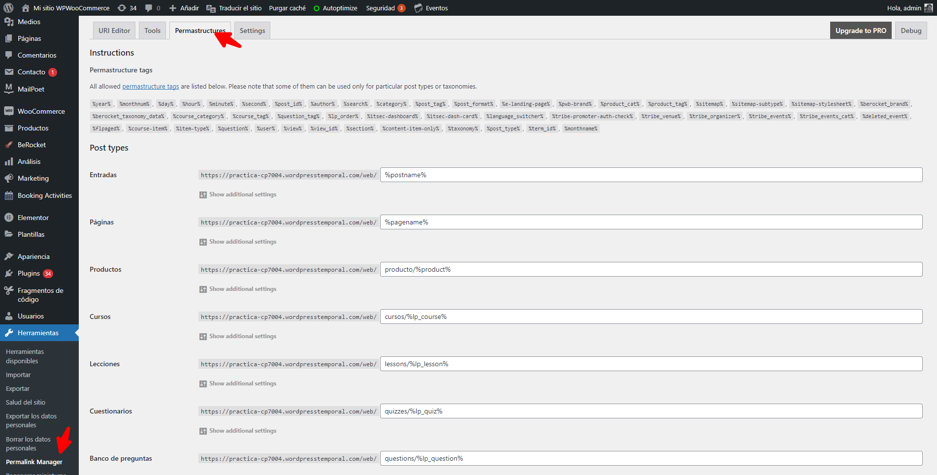The image size is (937, 475).
Task: Click the Lecciones permastructure input field
Action: click(x=651, y=364)
